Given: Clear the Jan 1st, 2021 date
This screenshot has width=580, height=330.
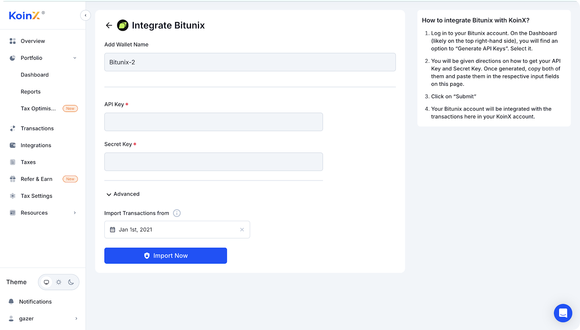Looking at the screenshot, I should tap(242, 230).
